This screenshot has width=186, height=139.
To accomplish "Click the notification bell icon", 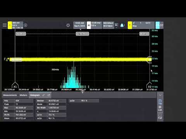I will pyautogui.click(x=122, y=25).
